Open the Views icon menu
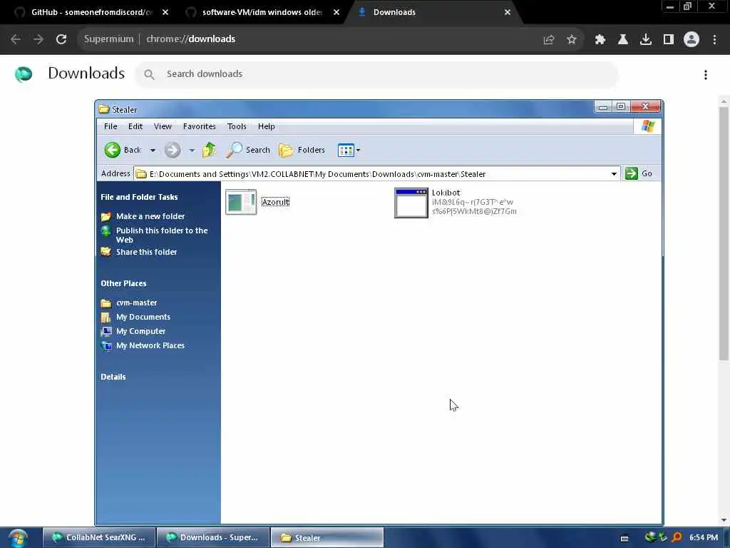 pyautogui.click(x=349, y=150)
